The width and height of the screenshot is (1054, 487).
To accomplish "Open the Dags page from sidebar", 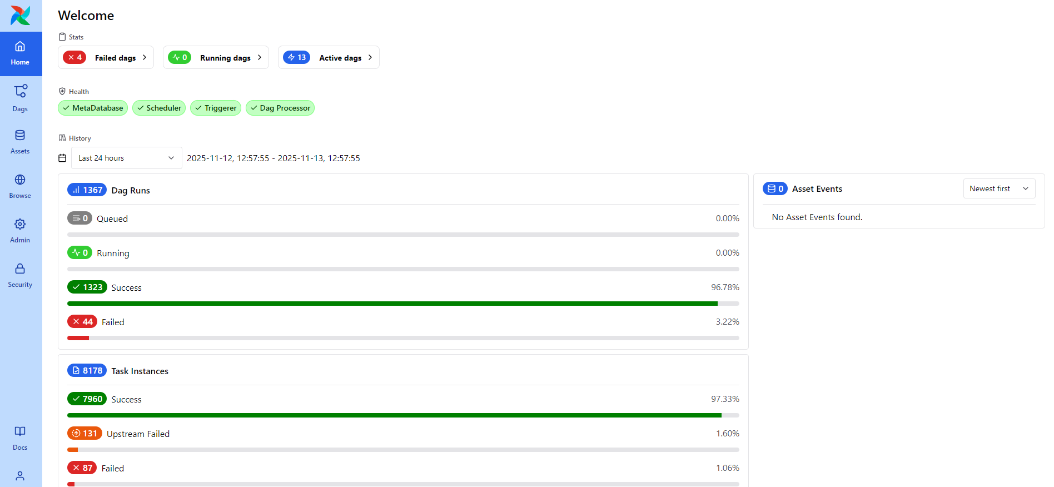I will (20, 98).
